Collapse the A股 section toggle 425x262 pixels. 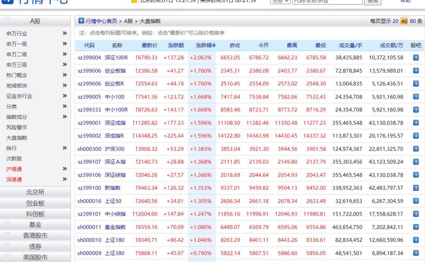point(7,20)
